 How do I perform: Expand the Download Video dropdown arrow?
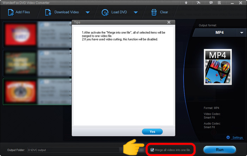[88, 12]
